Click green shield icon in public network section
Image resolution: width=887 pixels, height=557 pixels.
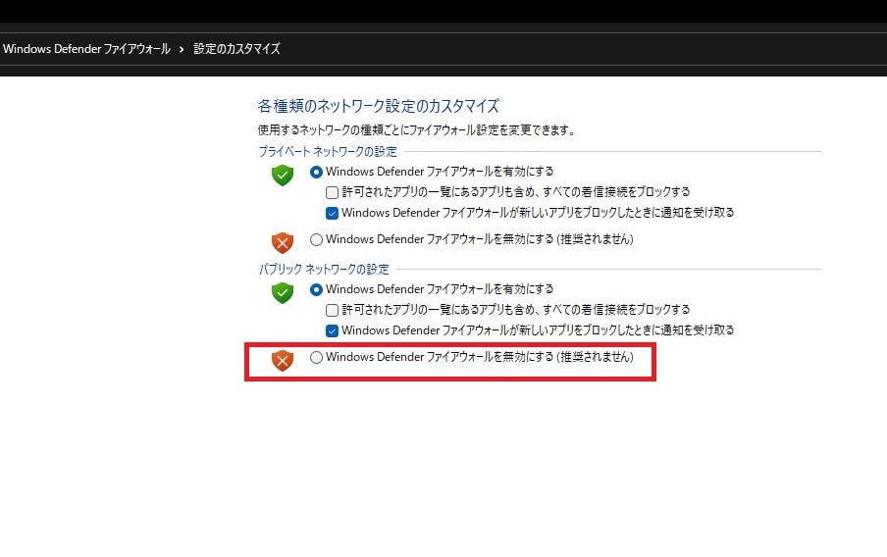[x=283, y=292]
